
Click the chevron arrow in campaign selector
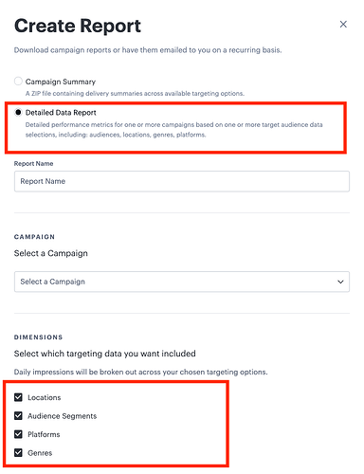(340, 282)
